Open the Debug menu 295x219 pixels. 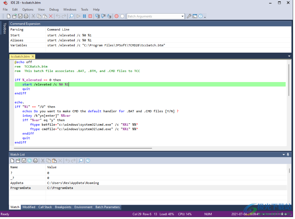coord(54,10)
